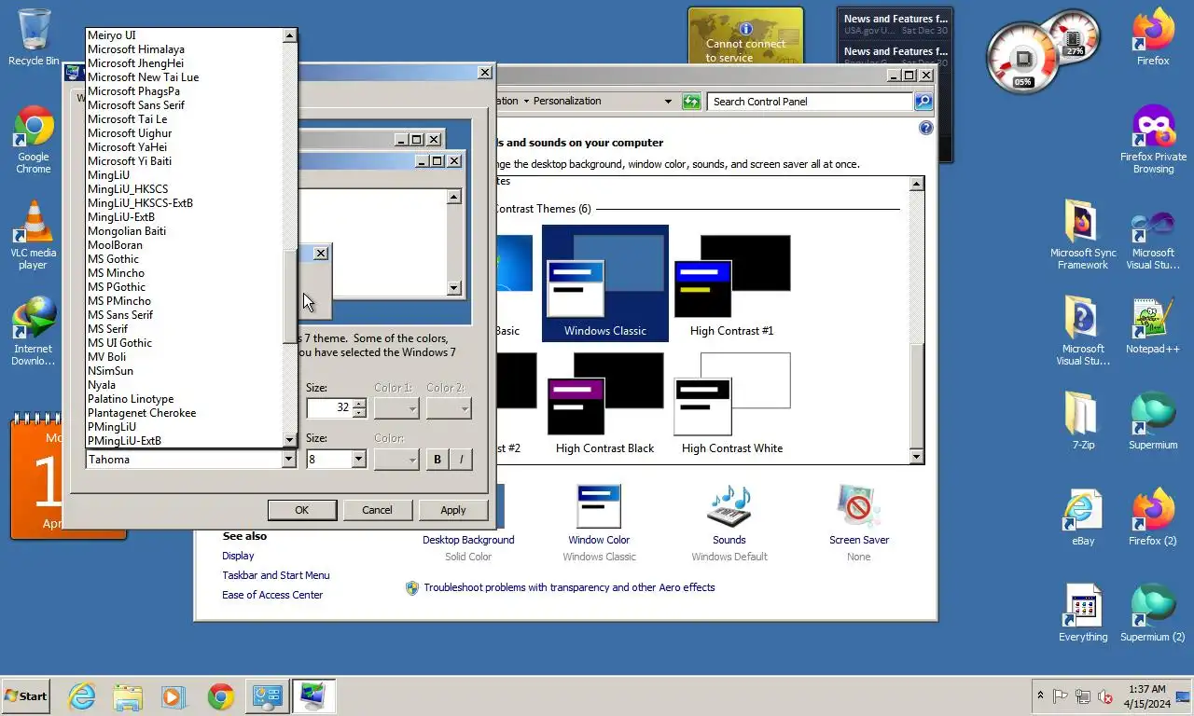Launch VLC media player desktop icon

click(x=34, y=236)
